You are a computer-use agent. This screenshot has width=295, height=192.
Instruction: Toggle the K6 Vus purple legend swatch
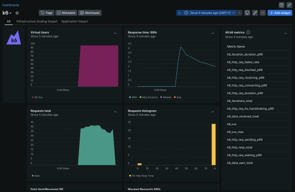(x=32, y=97)
